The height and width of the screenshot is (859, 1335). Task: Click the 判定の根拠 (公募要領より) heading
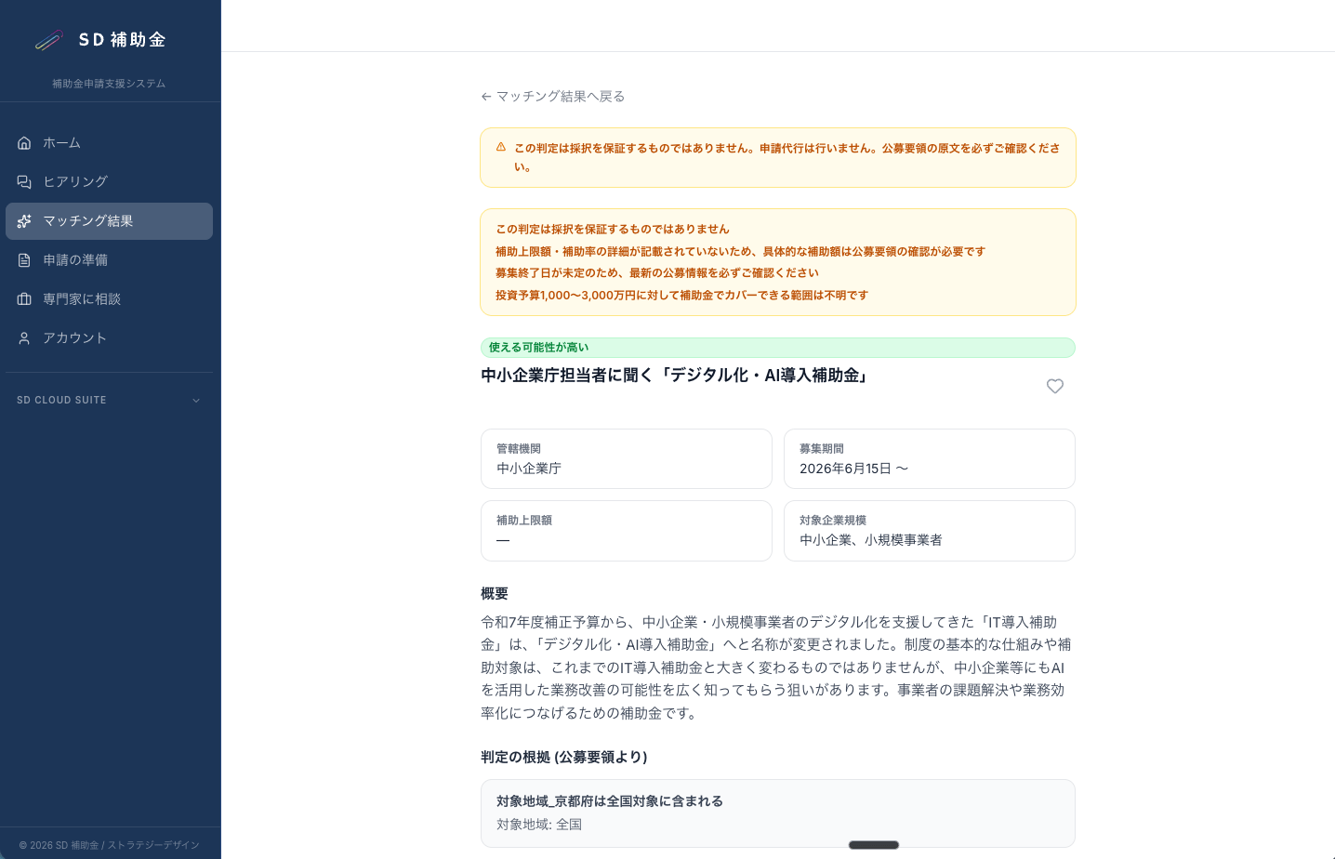pos(564,758)
